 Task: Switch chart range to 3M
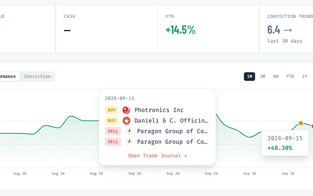coord(263,77)
